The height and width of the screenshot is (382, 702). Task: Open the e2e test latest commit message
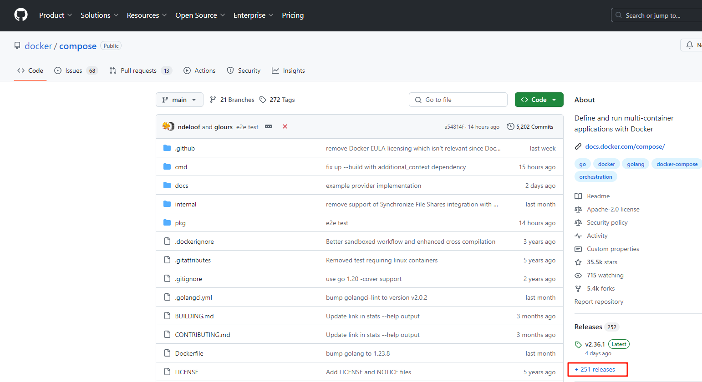247,127
